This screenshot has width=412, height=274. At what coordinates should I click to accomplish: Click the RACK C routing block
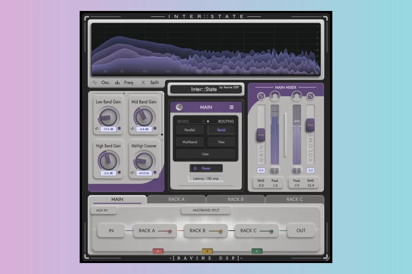(x=256, y=231)
